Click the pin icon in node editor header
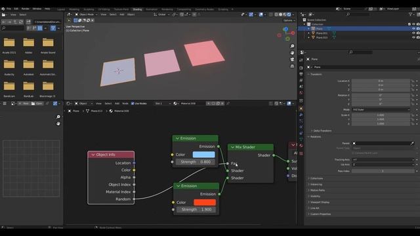This screenshot has width=420, height=236. [228, 104]
